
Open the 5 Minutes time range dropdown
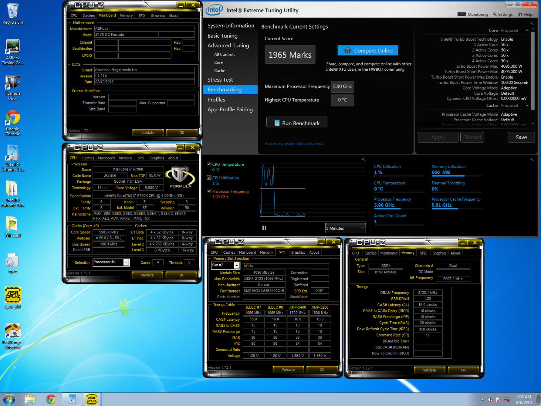point(345,228)
